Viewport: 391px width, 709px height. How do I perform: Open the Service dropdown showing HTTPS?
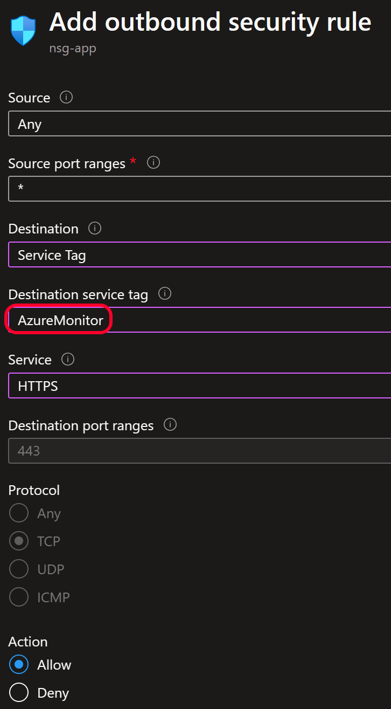(200, 386)
